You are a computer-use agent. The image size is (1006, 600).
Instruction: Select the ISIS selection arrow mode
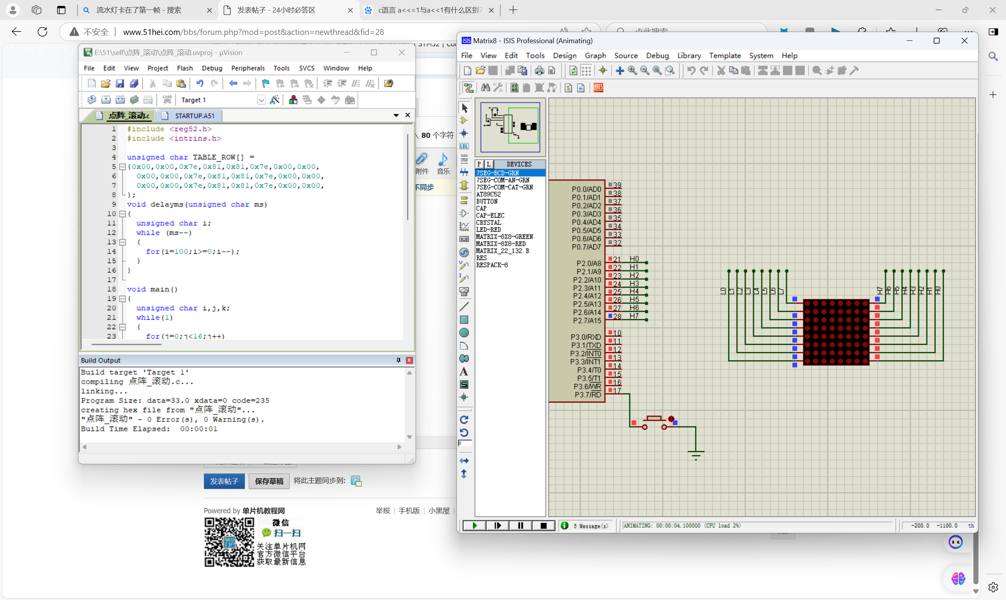click(464, 108)
